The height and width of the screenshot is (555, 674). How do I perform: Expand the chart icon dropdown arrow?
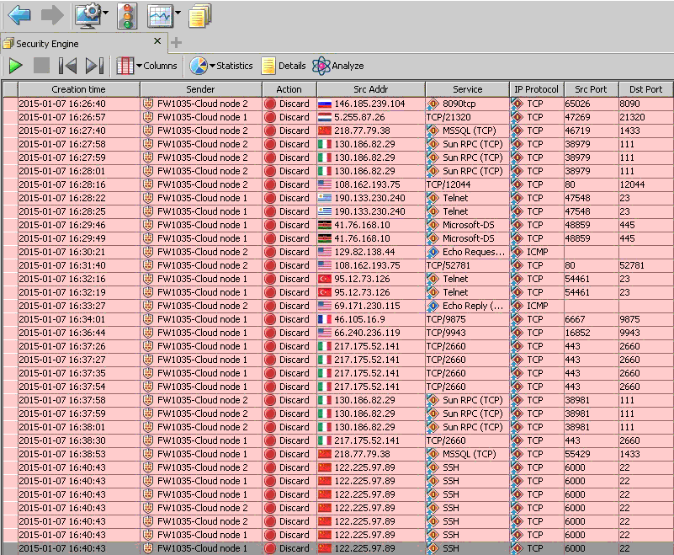[178, 13]
